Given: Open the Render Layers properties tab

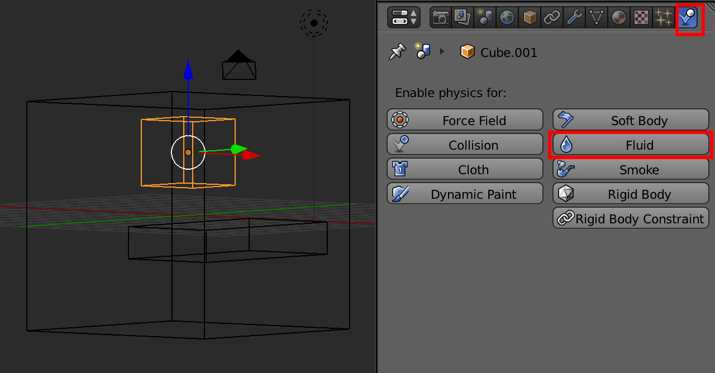Looking at the screenshot, I should 463,17.
